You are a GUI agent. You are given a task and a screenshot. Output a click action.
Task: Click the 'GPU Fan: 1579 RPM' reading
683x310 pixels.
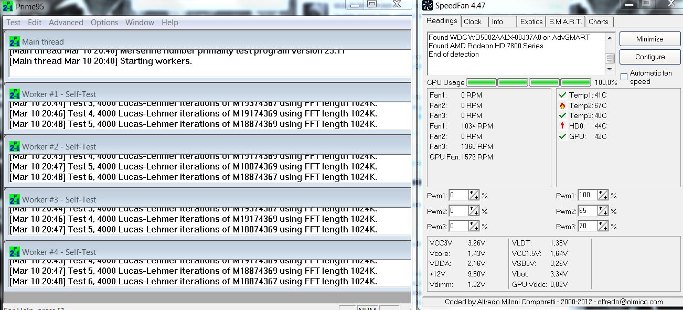461,157
